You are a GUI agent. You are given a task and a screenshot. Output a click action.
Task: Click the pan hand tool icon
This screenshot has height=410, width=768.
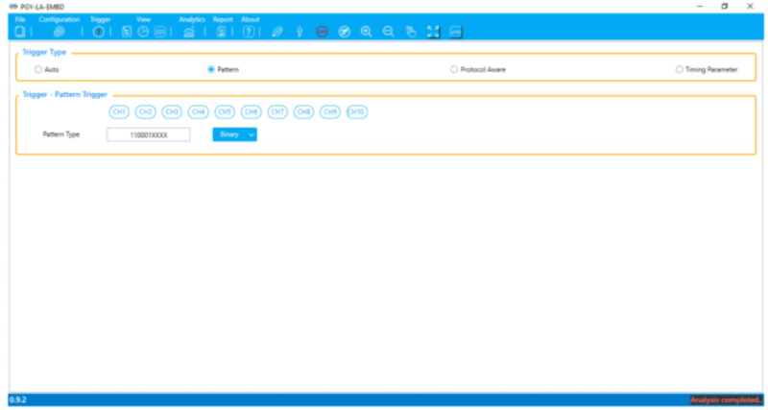coord(411,32)
